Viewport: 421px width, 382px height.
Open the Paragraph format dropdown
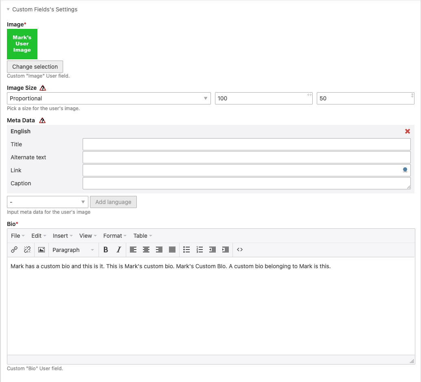[x=73, y=250]
